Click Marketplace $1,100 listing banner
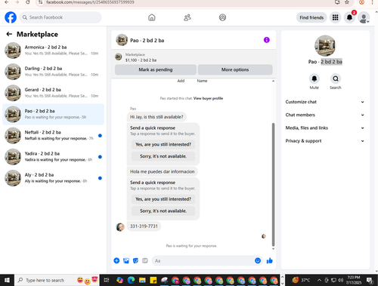 click(194, 57)
